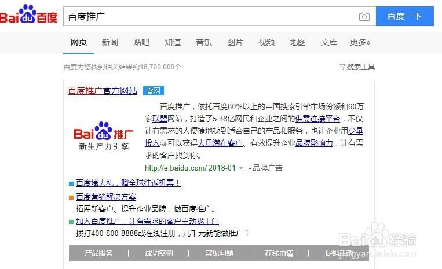Click the Baidu logo at top left
This screenshot has height=269, width=442.
[x=29, y=14]
